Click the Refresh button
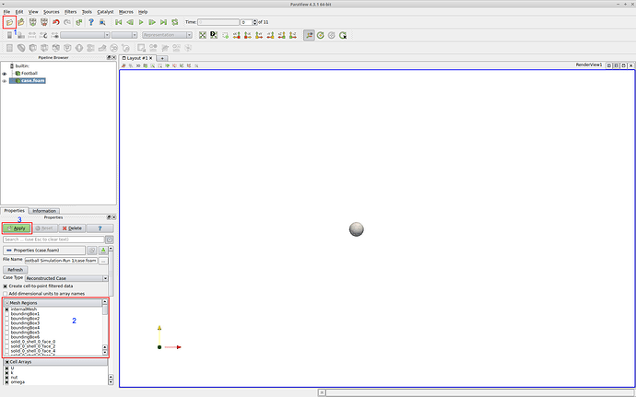The width and height of the screenshot is (636, 397). point(16,270)
